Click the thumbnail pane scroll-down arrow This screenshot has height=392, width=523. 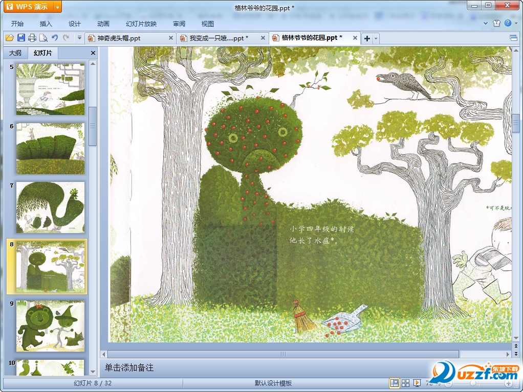pyautogui.click(x=93, y=372)
